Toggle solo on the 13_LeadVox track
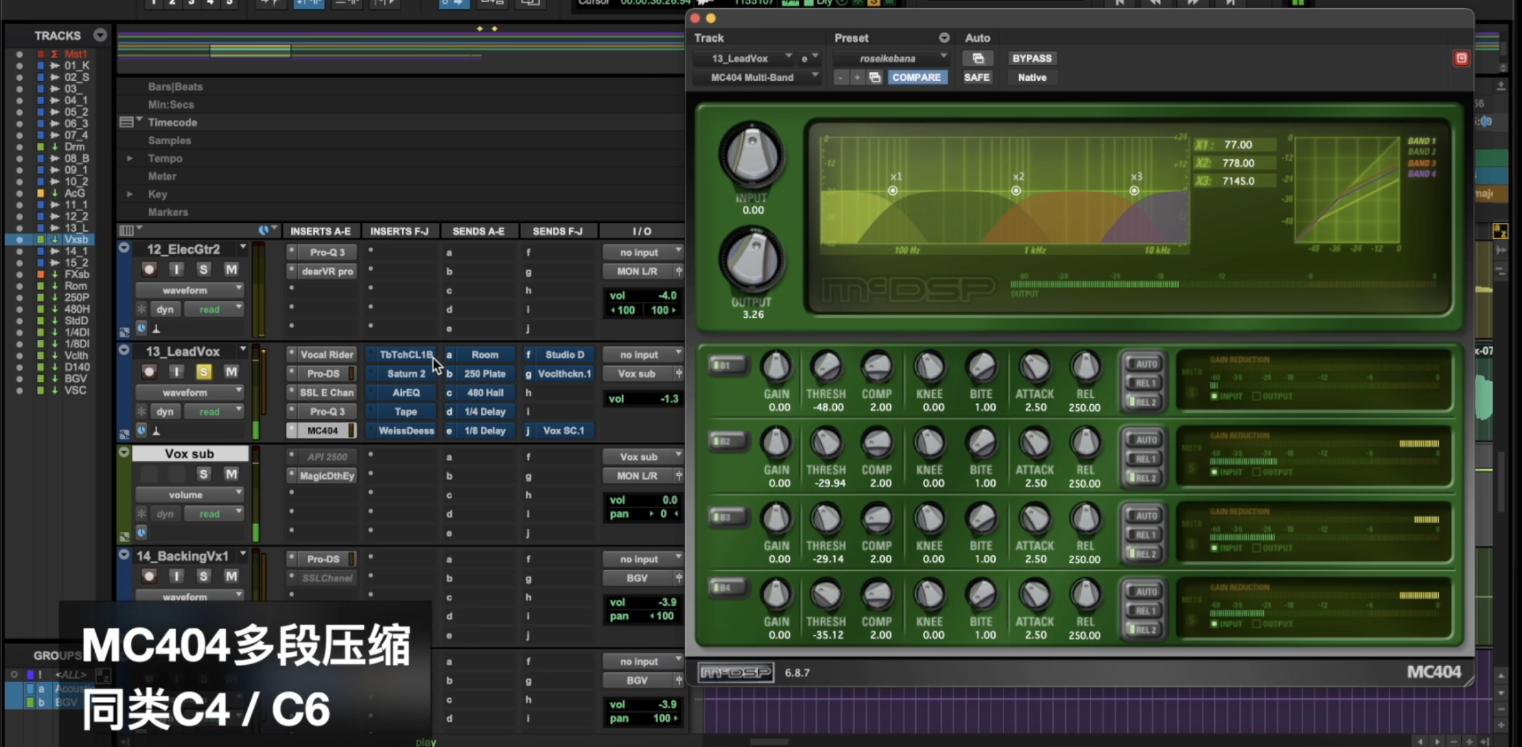Viewport: 1522px width, 747px height. [203, 372]
